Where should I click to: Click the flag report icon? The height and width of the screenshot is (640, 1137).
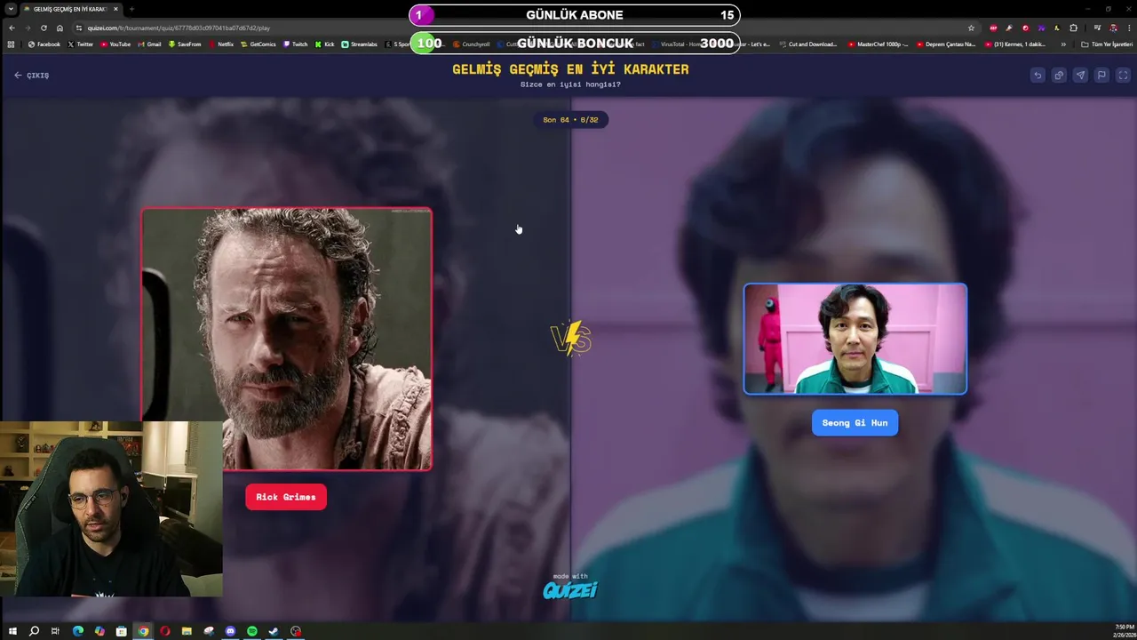[x=1101, y=76]
